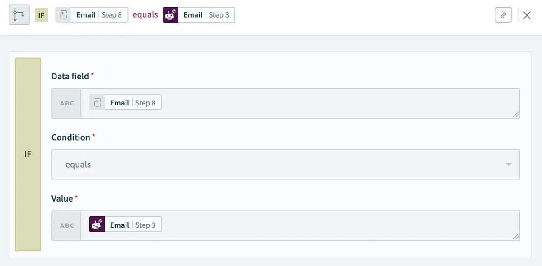
Task: Click the conditional branch icon in the header
Action: (19, 15)
